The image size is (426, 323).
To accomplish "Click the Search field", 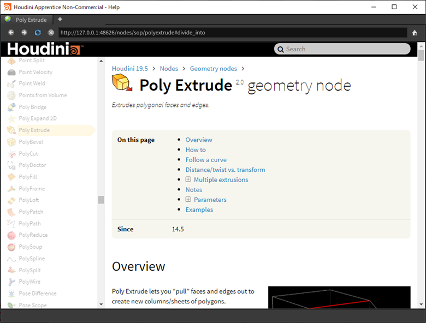I will (x=342, y=49).
